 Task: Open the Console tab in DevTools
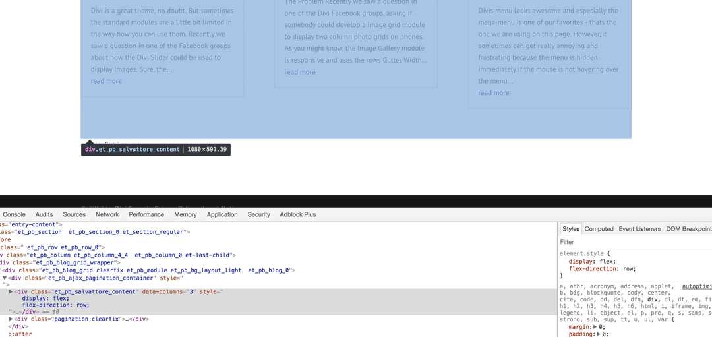click(x=14, y=214)
